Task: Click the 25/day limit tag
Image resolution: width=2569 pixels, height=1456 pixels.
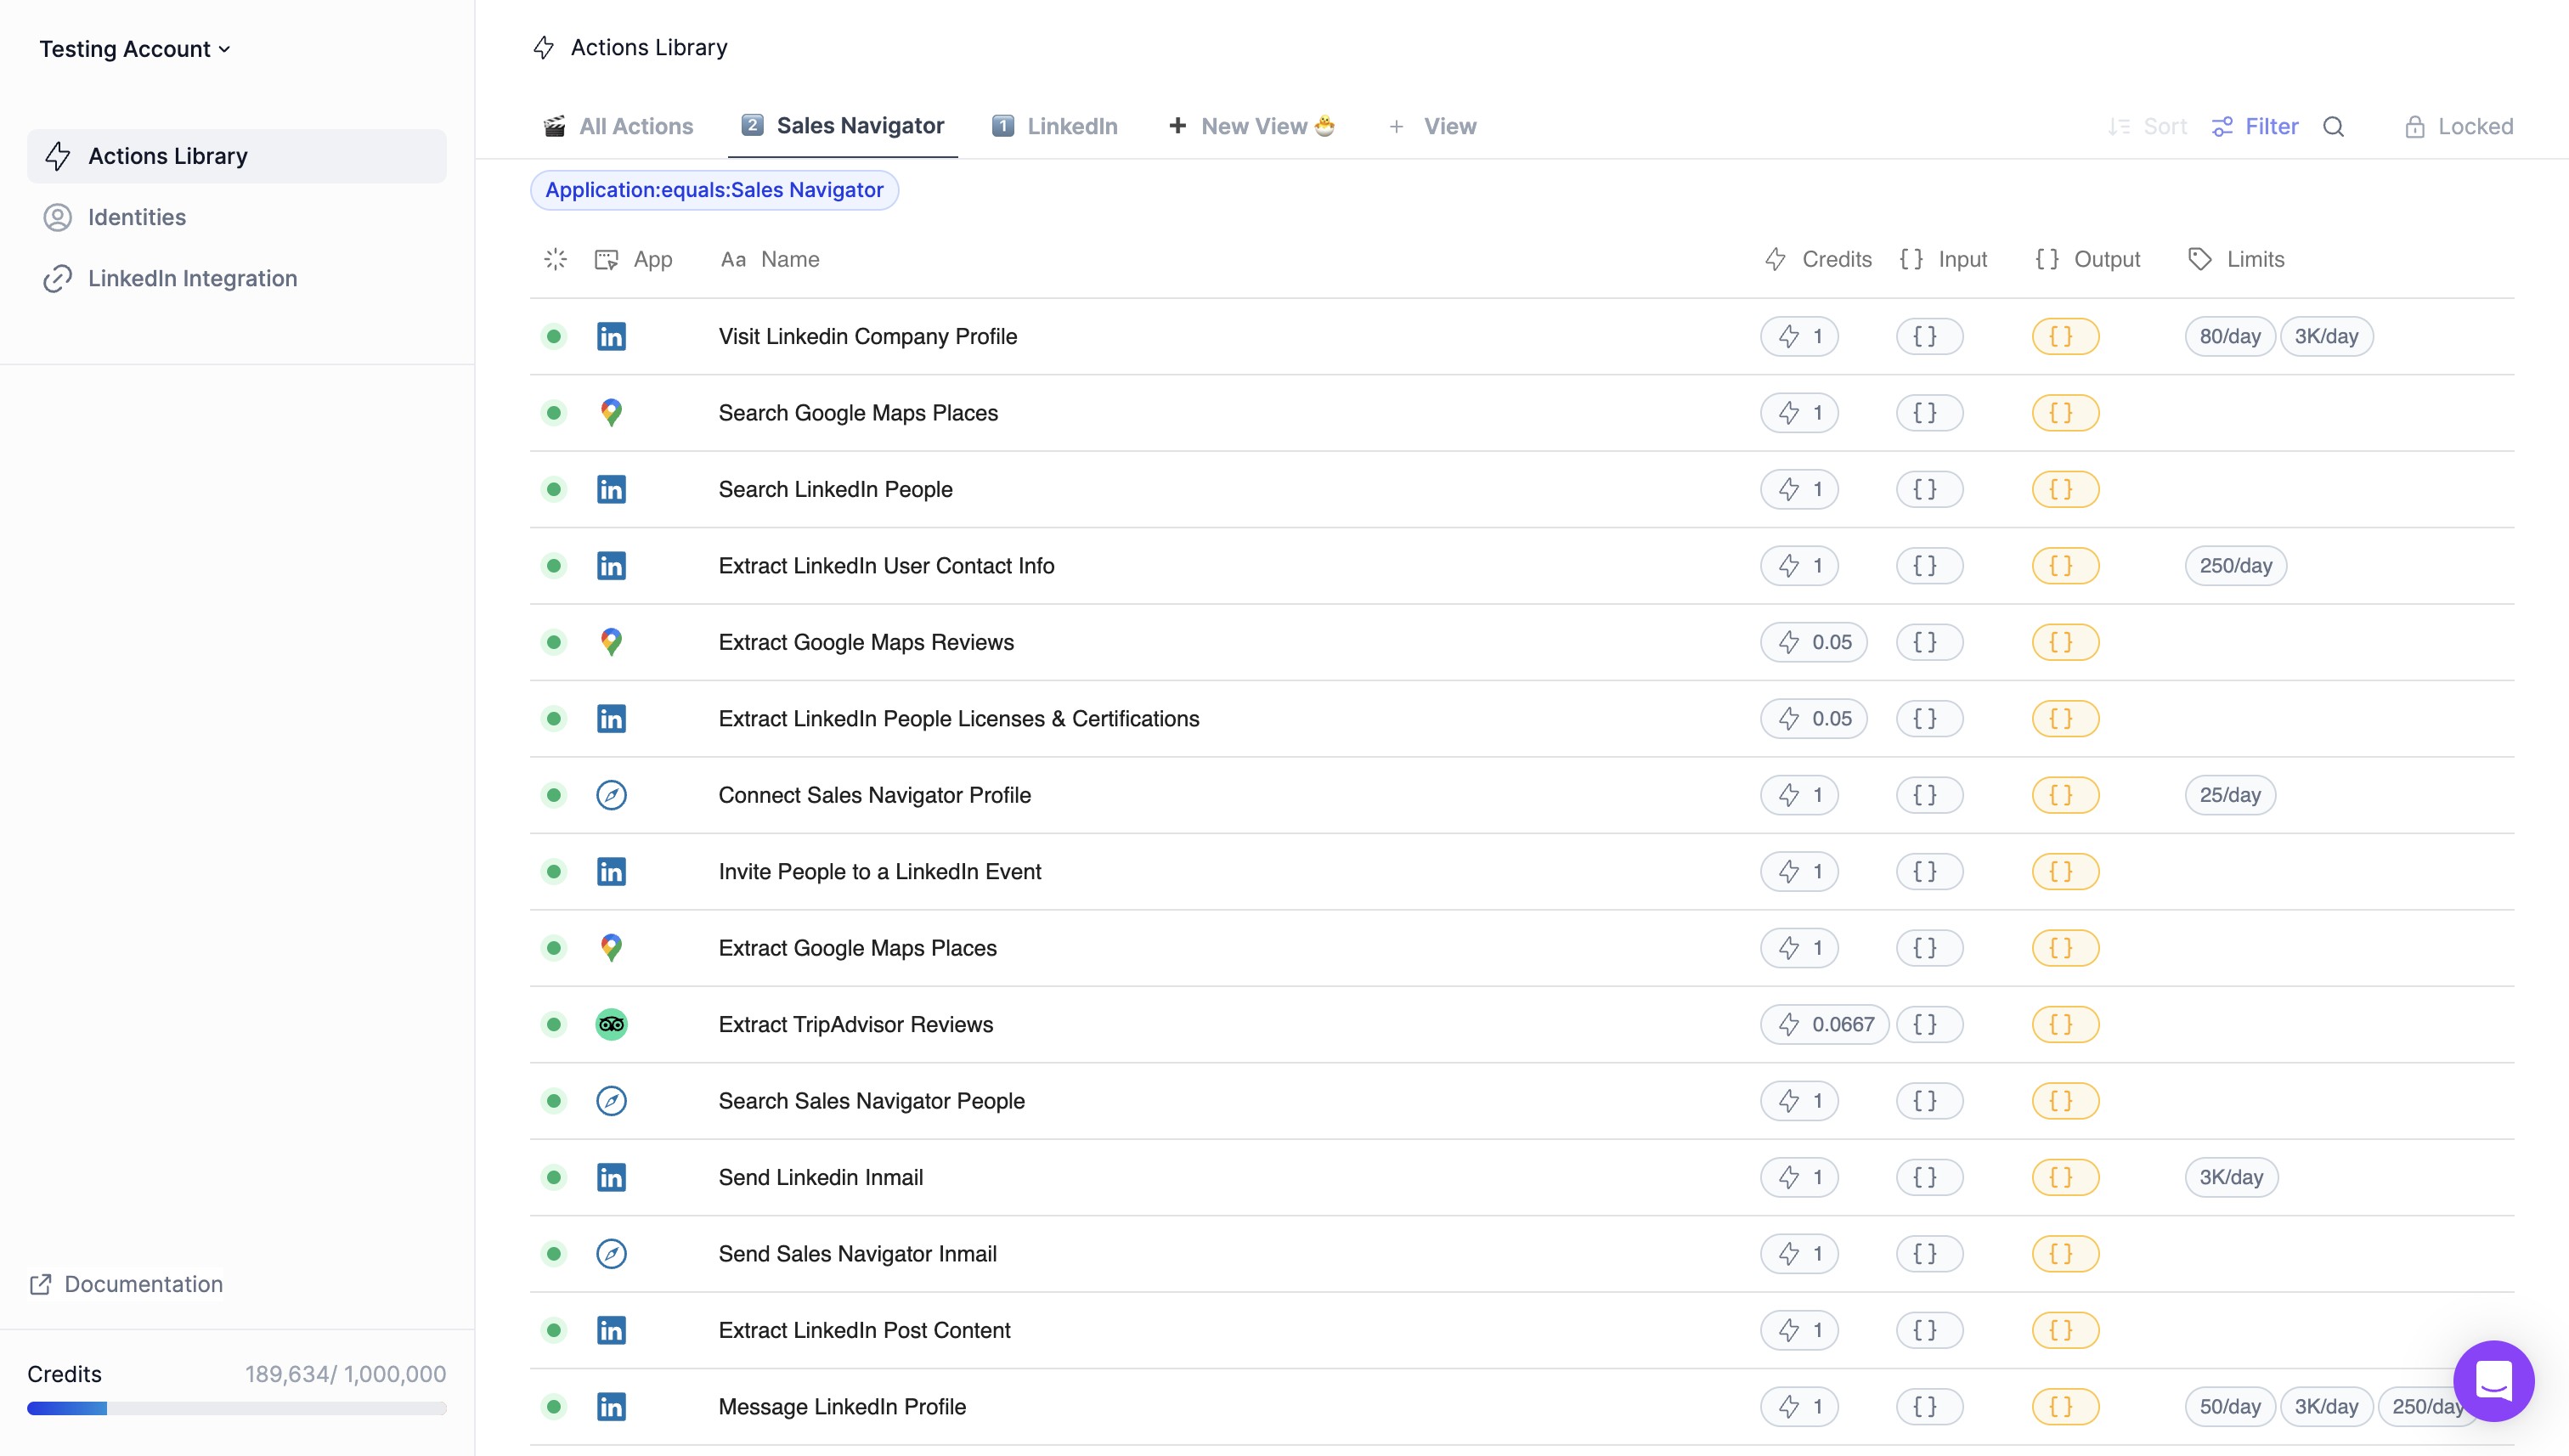Action: pos(2229,795)
